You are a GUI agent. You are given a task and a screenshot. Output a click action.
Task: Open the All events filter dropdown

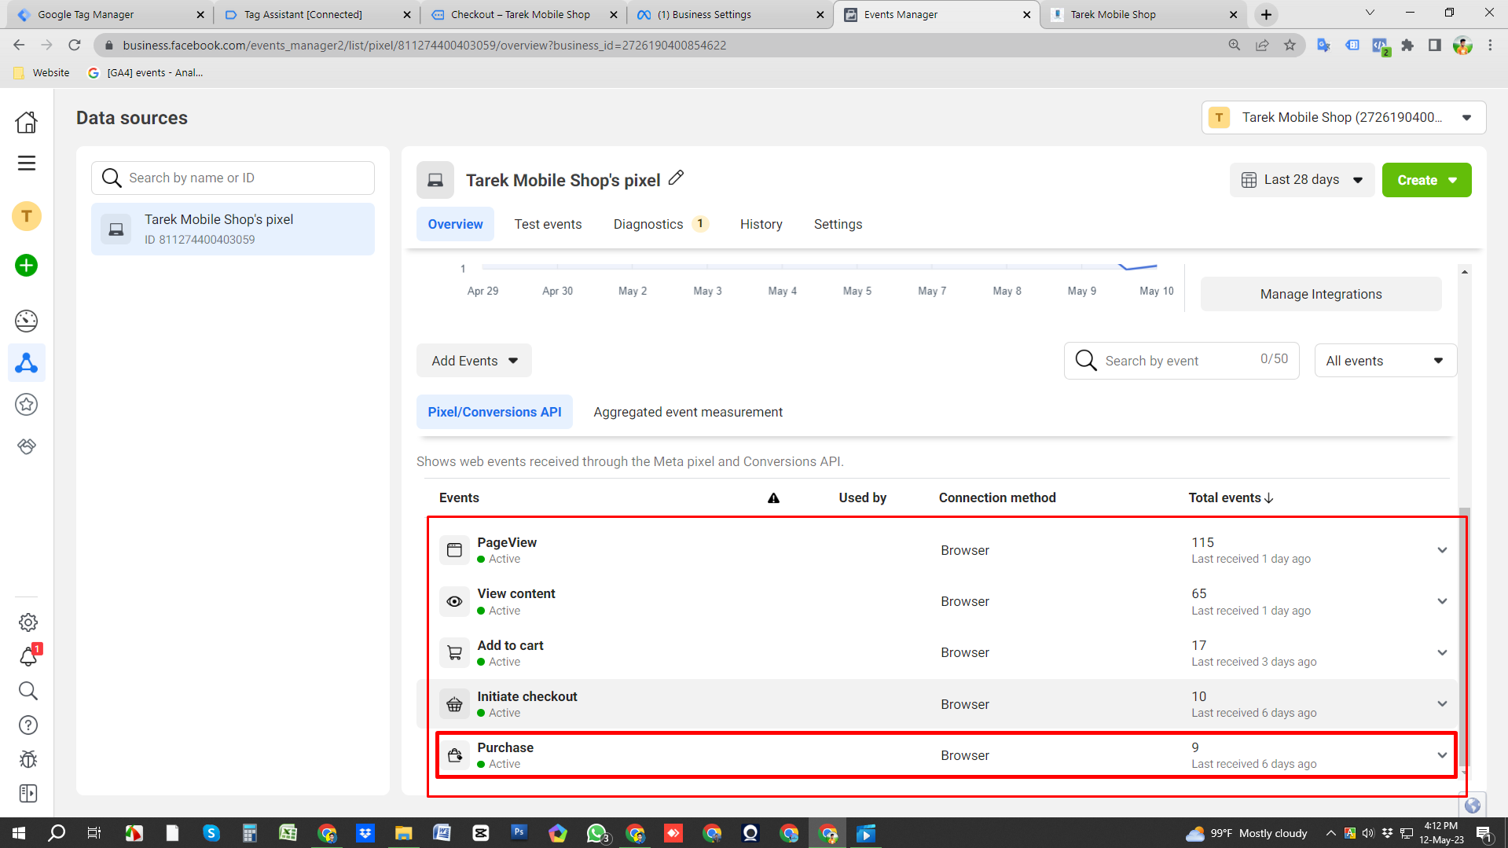tap(1385, 361)
